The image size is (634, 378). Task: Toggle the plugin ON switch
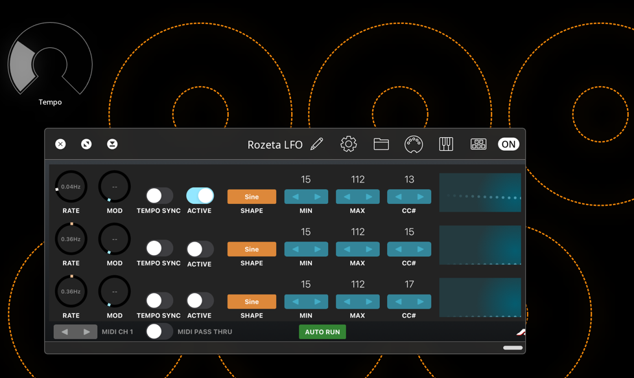(508, 144)
